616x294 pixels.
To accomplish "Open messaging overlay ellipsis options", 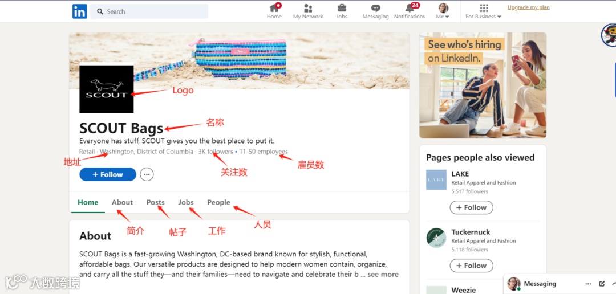I will click(588, 284).
